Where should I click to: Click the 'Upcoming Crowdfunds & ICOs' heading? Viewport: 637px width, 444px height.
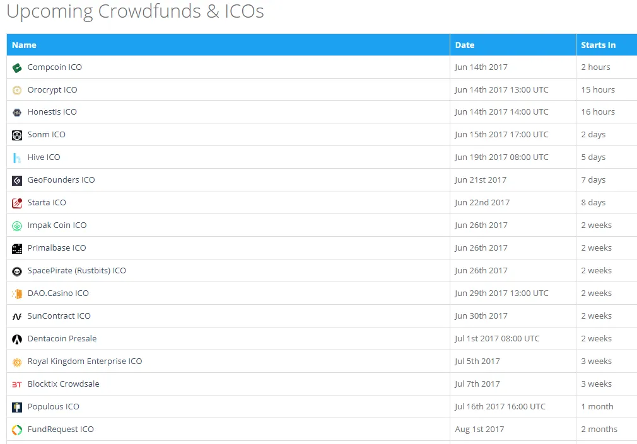(135, 11)
